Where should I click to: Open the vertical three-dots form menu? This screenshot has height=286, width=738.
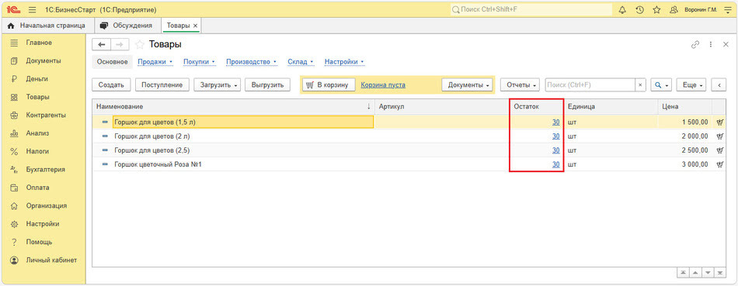711,45
